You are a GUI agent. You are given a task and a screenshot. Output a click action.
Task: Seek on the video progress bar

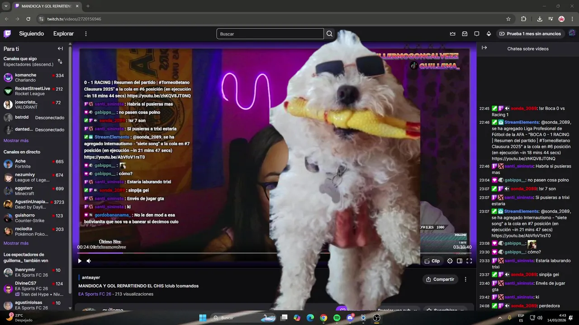pyautogui.click(x=274, y=253)
